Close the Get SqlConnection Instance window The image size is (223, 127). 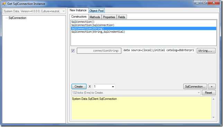214,3
